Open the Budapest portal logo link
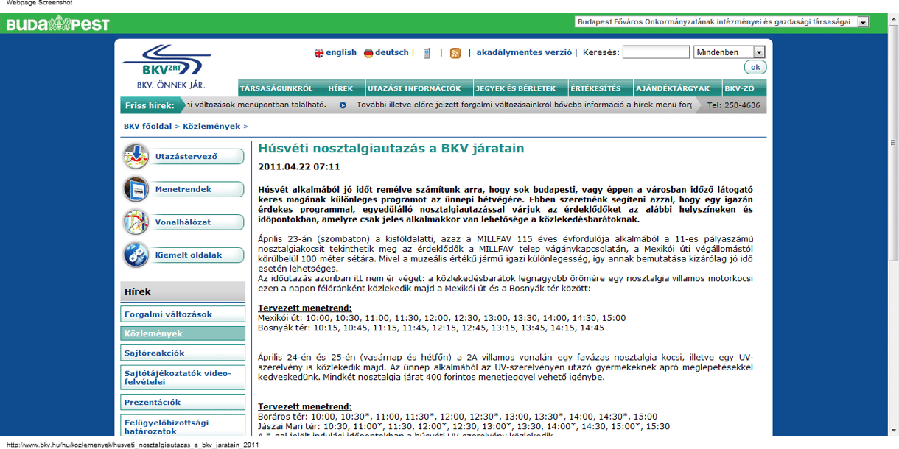 pyautogui.click(x=57, y=24)
